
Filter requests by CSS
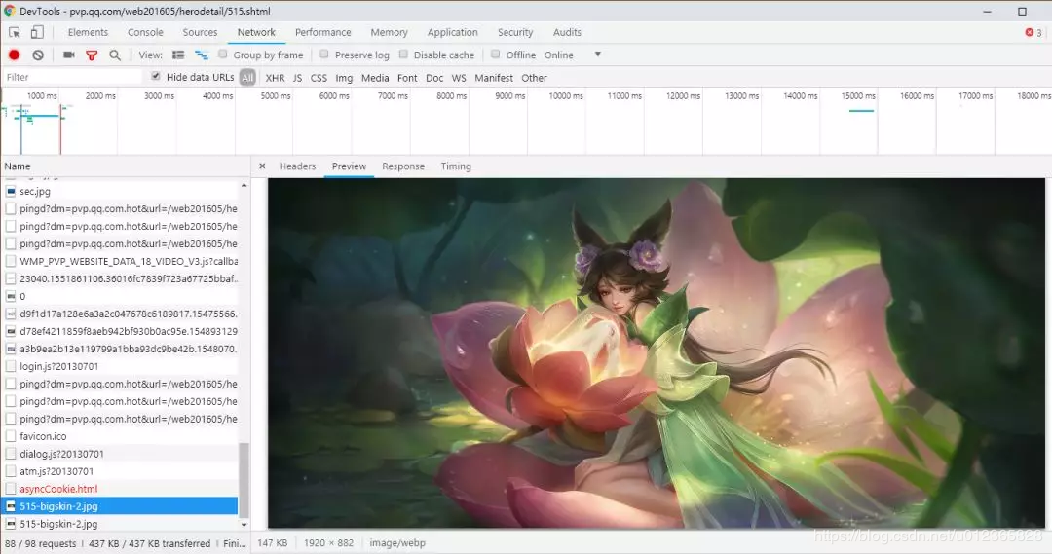(319, 78)
